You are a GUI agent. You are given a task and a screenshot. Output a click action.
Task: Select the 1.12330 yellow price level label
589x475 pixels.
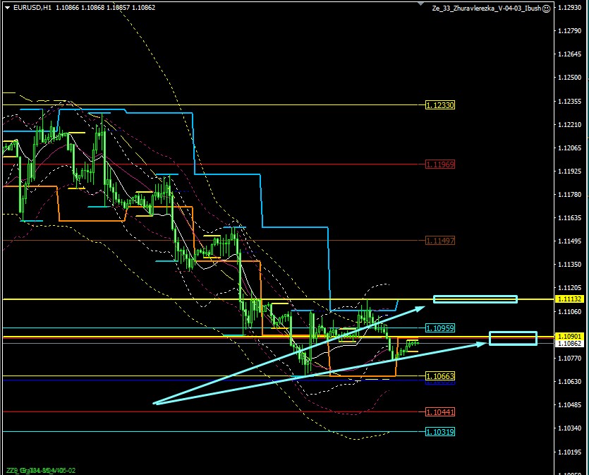click(x=440, y=105)
